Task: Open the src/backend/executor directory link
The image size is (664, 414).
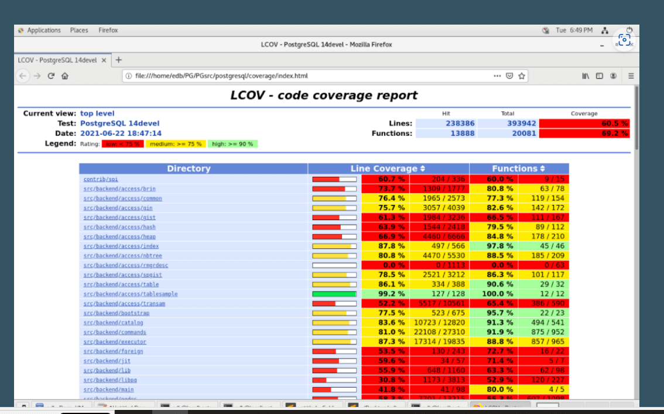Action: coord(115,342)
